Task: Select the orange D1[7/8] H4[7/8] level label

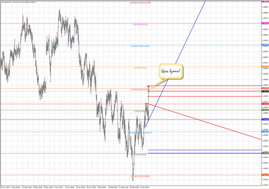Action: pos(140,68)
